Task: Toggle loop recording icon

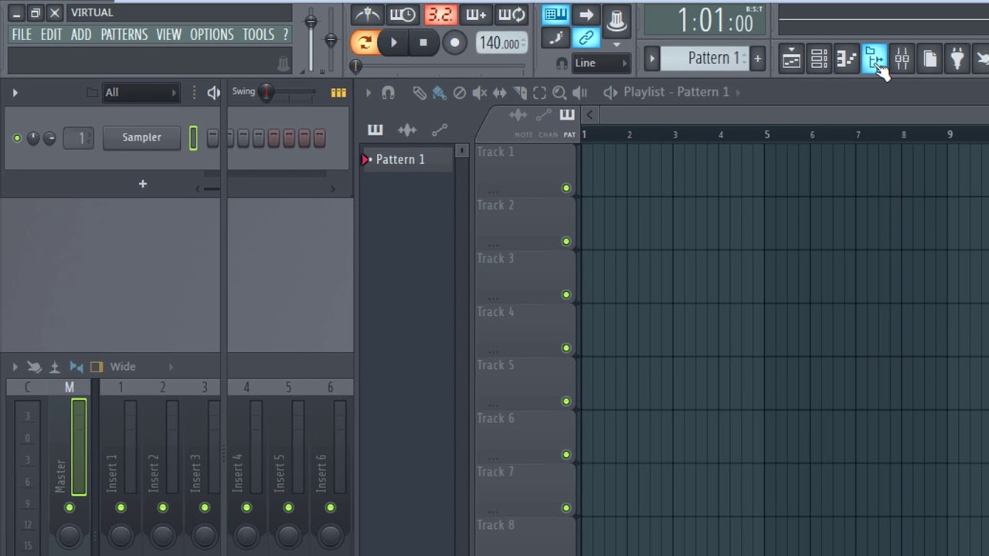Action: point(511,14)
